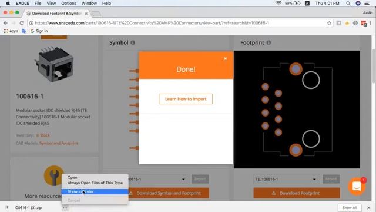Click the RJ45 connector product image
The height and width of the screenshot is (212, 376).
click(55, 64)
